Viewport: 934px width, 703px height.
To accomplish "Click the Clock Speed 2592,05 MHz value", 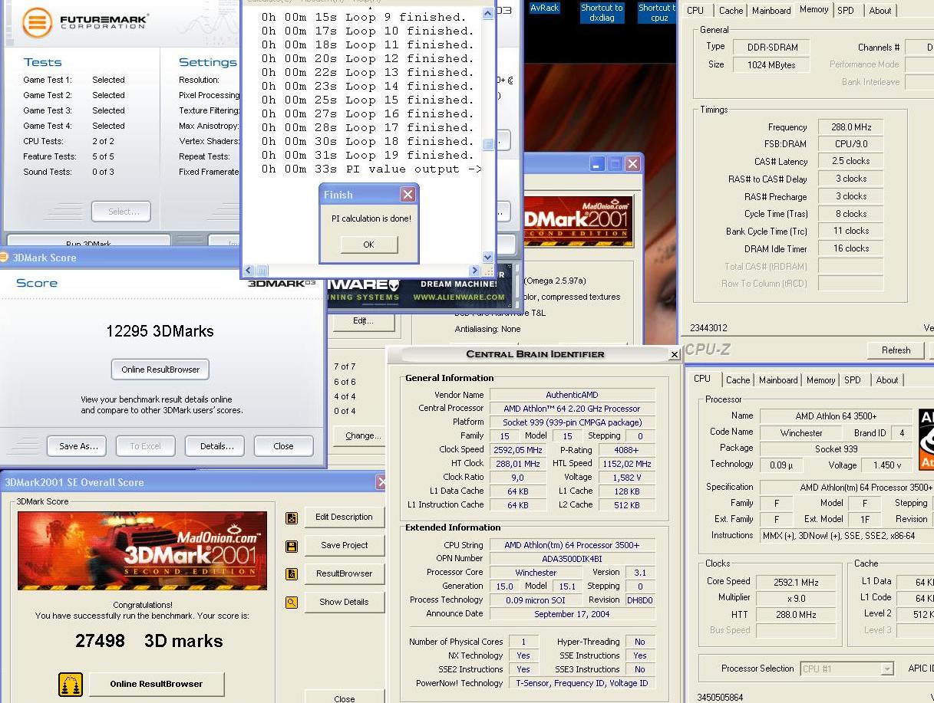I will point(519,450).
